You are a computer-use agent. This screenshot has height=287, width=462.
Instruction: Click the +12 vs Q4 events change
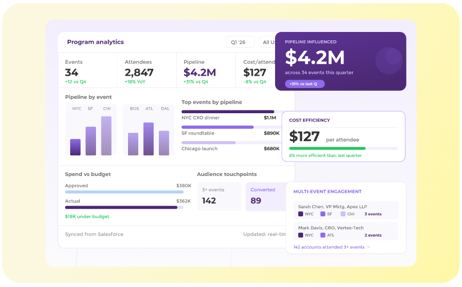tap(76, 82)
